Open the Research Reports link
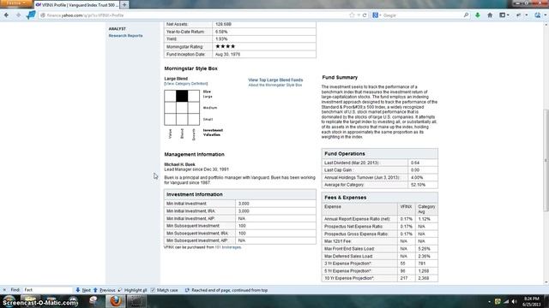The image size is (549, 308). (x=125, y=36)
